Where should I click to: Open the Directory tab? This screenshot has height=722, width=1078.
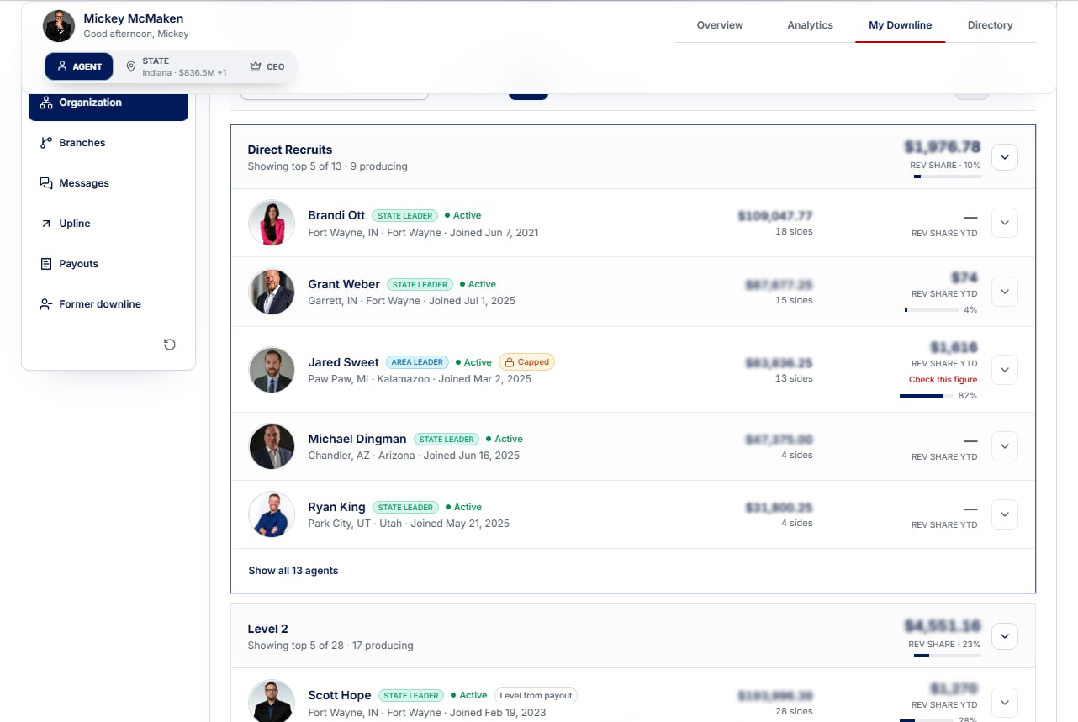[990, 25]
